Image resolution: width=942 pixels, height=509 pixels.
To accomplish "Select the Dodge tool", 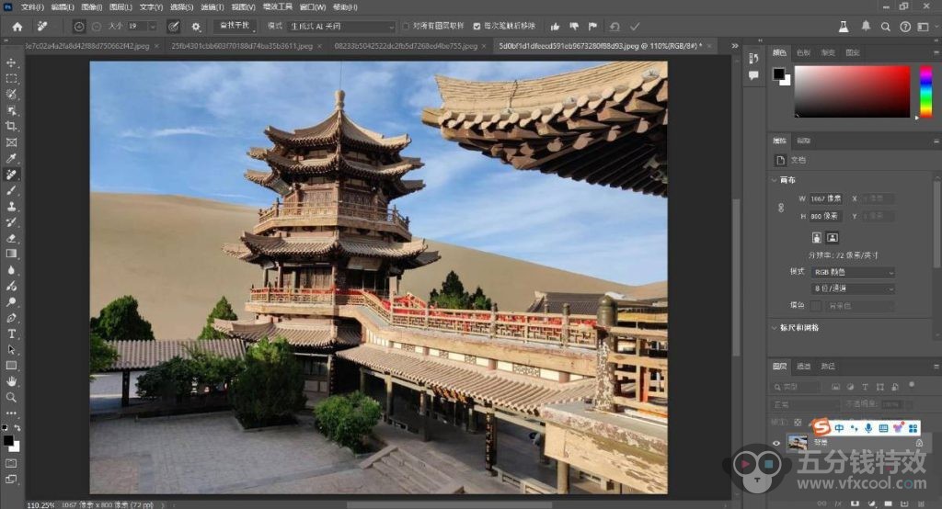I will [11, 301].
